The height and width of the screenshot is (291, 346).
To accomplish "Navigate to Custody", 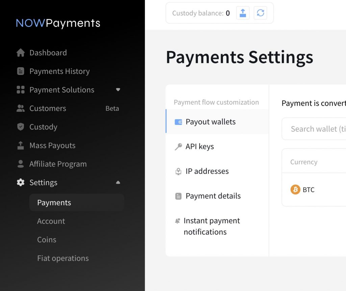I will 43,127.
